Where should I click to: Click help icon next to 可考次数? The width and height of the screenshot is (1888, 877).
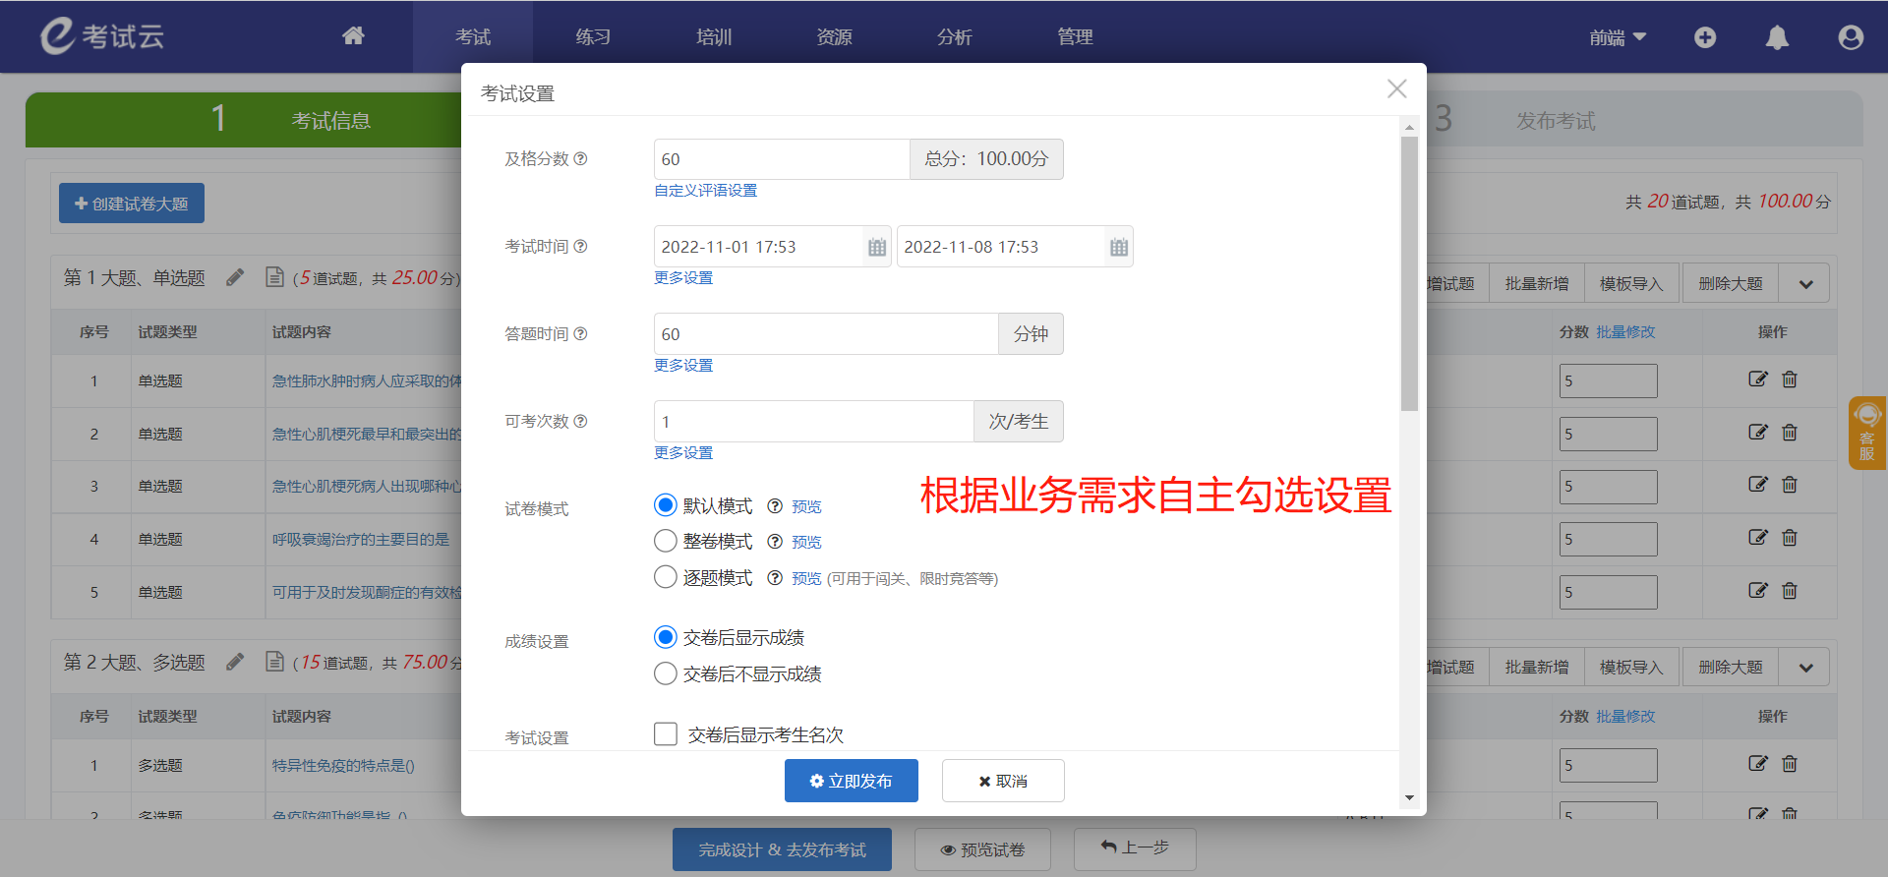tap(580, 421)
